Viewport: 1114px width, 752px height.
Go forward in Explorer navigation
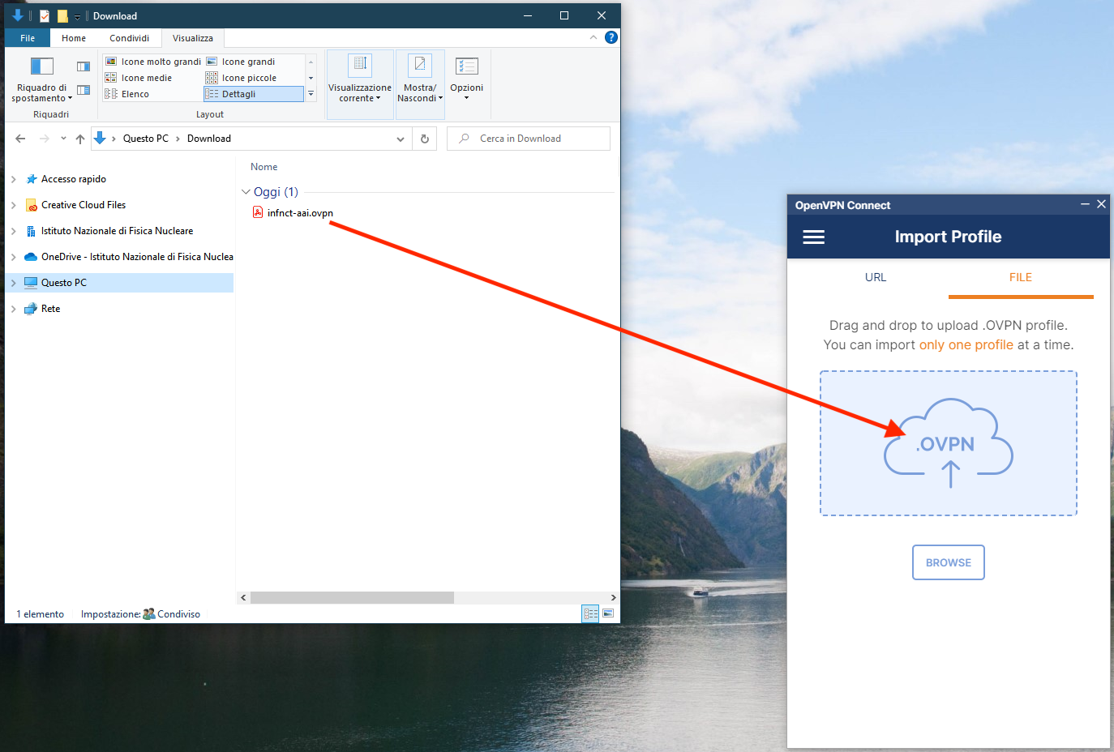coord(45,139)
